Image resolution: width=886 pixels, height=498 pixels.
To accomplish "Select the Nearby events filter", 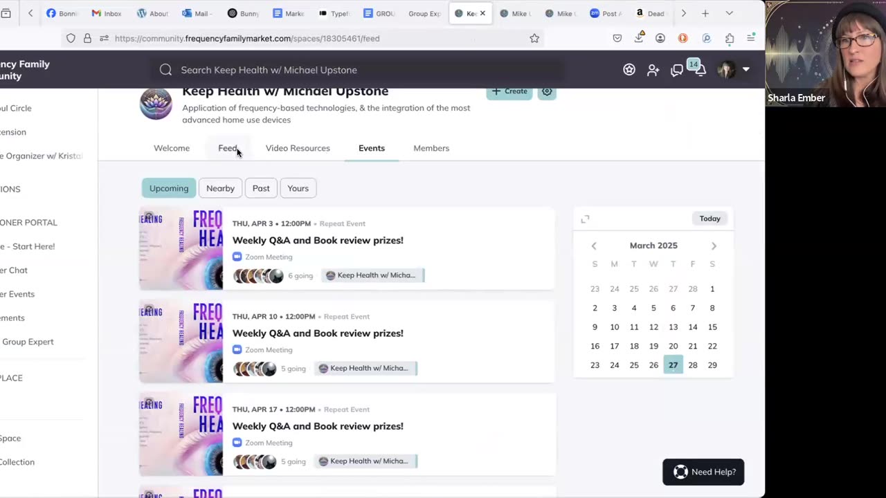I will (x=220, y=188).
